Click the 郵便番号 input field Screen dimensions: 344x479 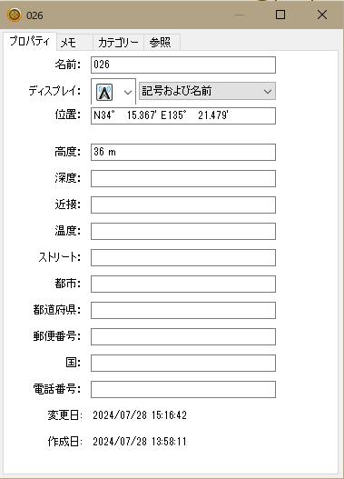coord(183,336)
